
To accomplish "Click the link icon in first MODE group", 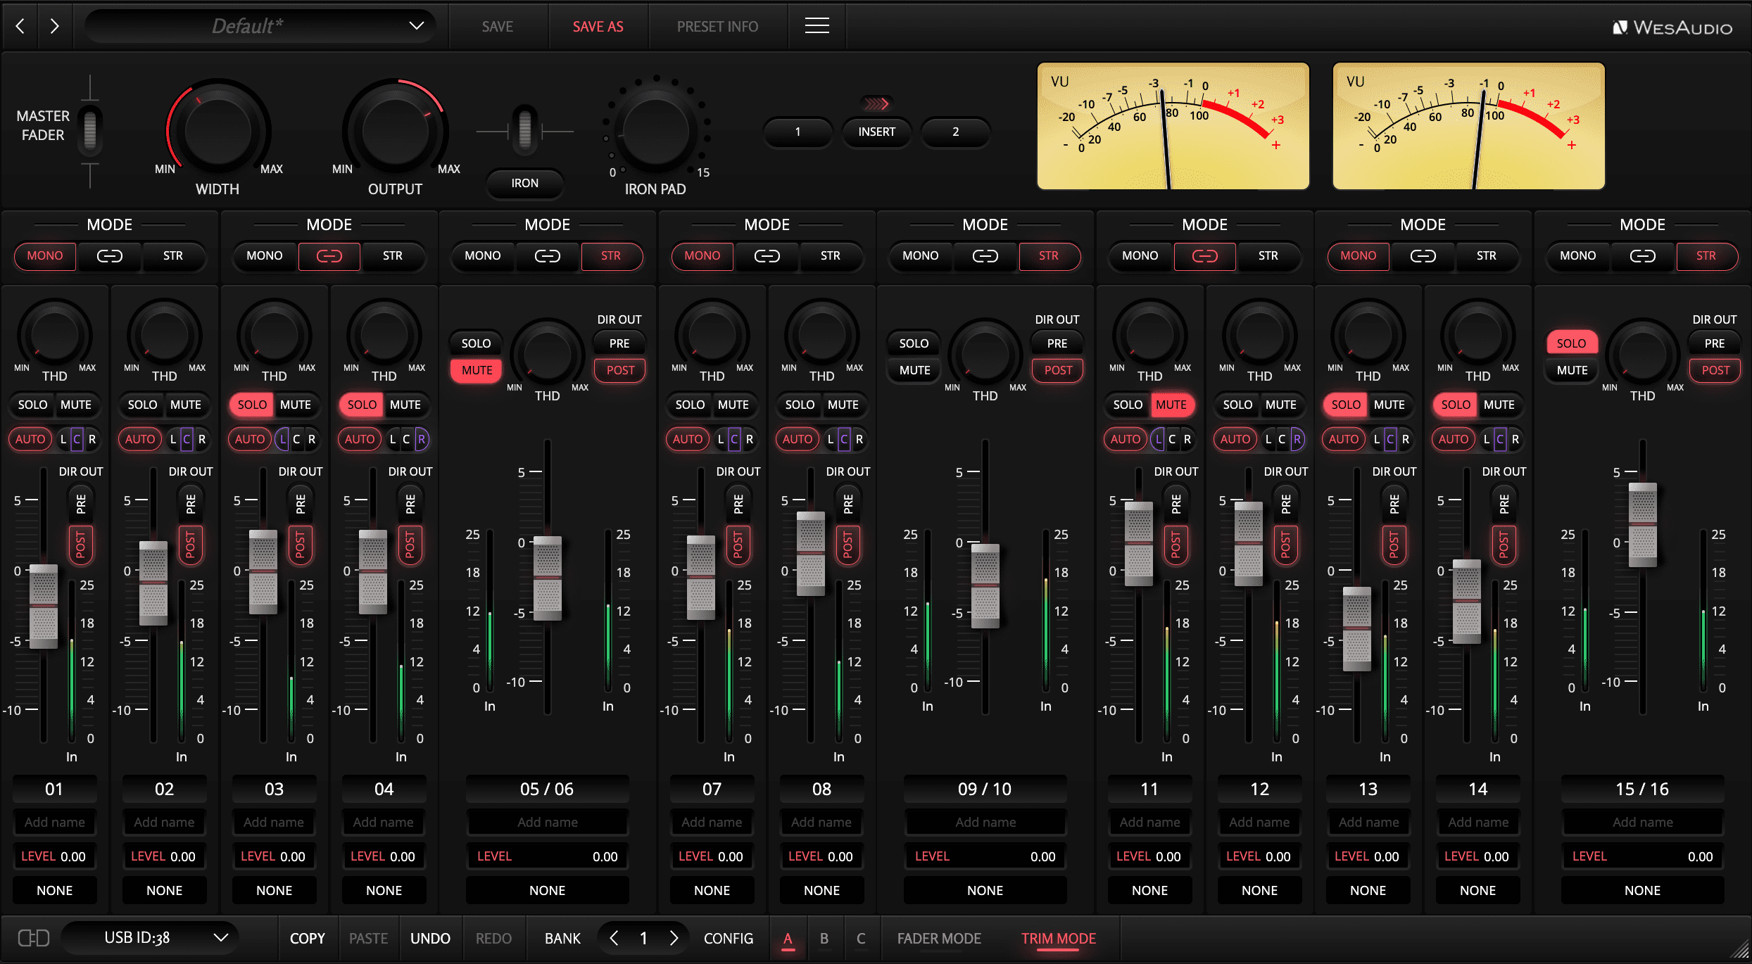I will (109, 256).
